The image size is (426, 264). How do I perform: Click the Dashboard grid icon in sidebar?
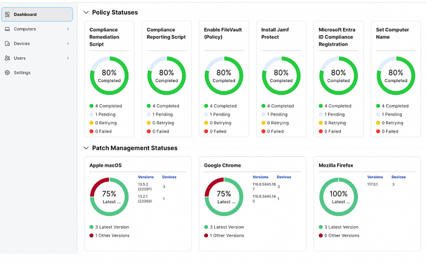pyautogui.click(x=7, y=14)
